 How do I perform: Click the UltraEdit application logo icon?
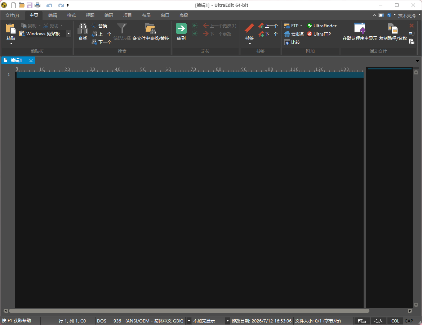(4, 5)
